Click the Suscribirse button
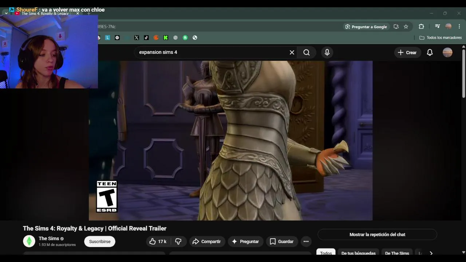The height and width of the screenshot is (262, 466). click(100, 242)
